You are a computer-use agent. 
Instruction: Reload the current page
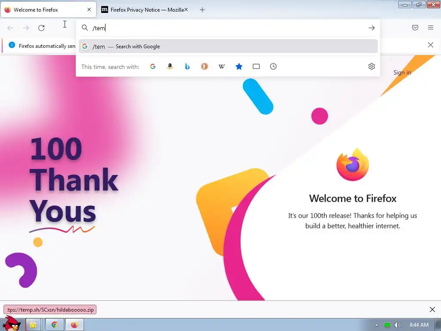pos(41,28)
